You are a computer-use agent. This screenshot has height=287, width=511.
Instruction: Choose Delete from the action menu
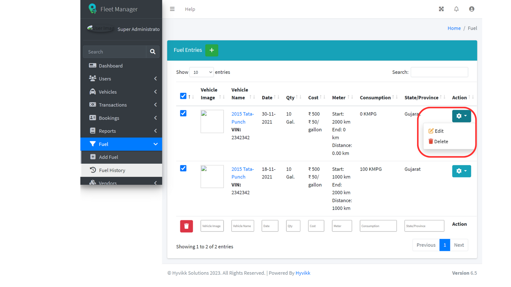439,141
